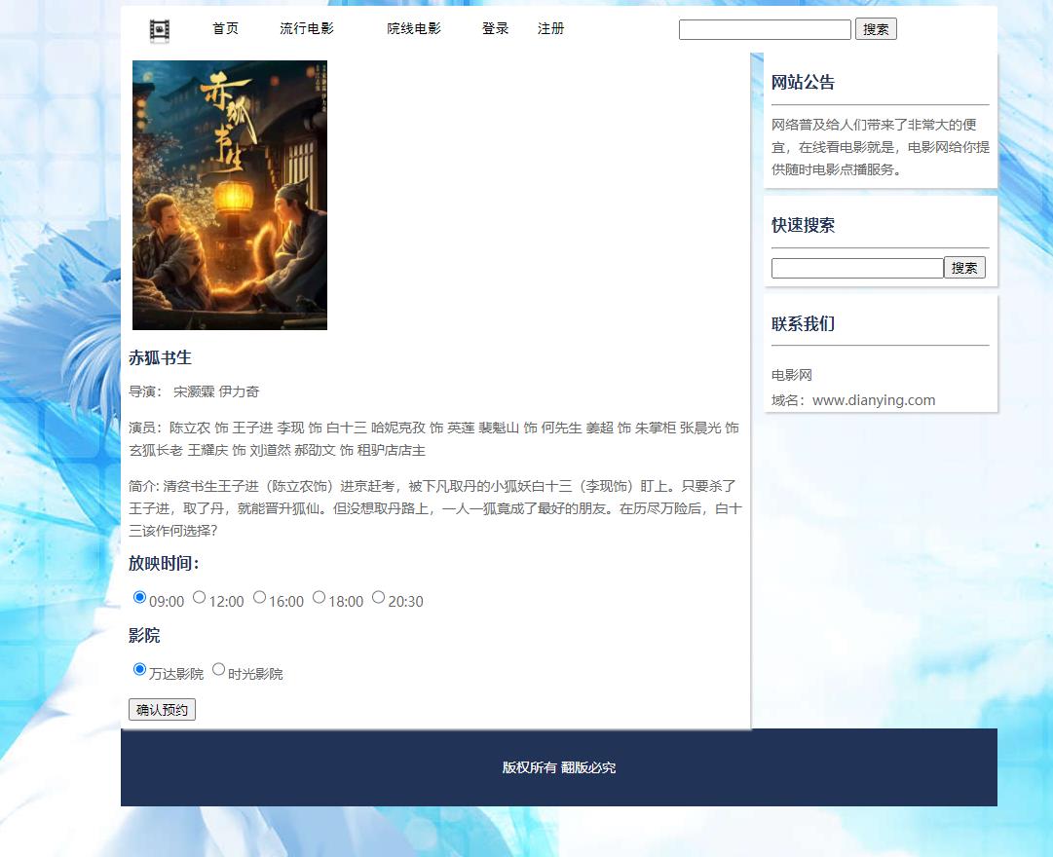Select the 18:00 showtime

click(x=319, y=597)
